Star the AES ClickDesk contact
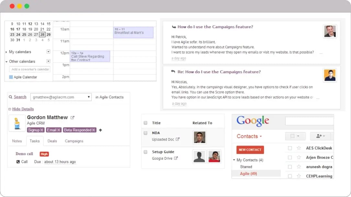The width and height of the screenshot is (351, 197). click(299, 148)
